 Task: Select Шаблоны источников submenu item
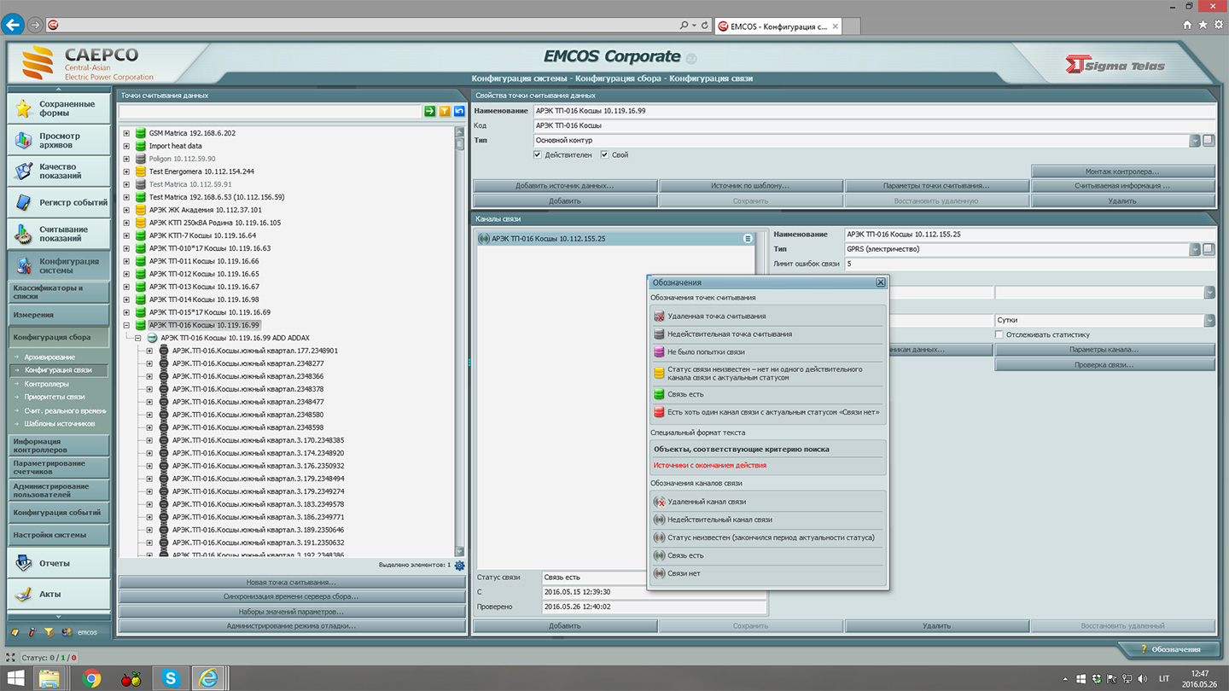(60, 423)
